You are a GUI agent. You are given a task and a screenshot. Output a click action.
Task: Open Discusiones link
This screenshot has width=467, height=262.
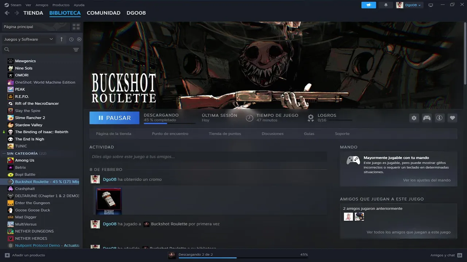tap(273, 134)
